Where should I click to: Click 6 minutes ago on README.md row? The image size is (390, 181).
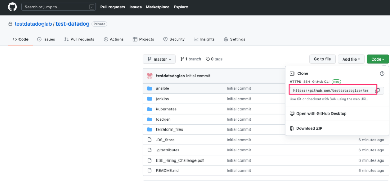(371, 171)
